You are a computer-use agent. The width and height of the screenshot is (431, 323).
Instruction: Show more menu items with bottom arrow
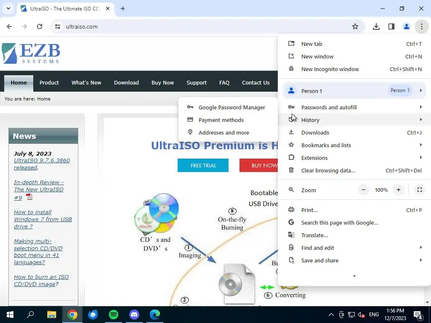click(354, 276)
